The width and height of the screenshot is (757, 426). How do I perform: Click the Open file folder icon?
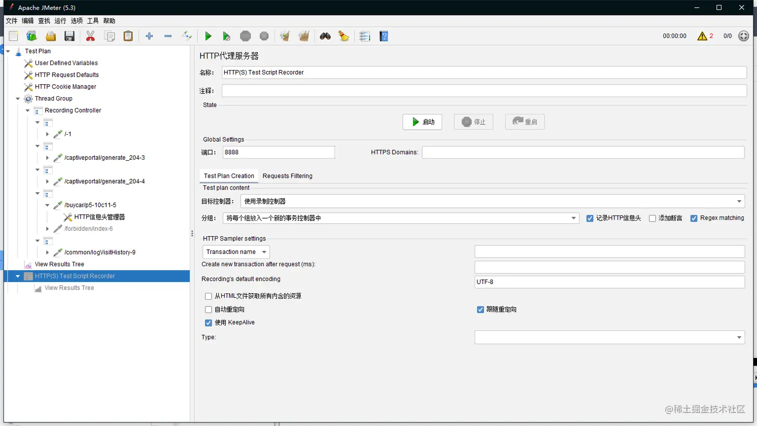(x=51, y=36)
